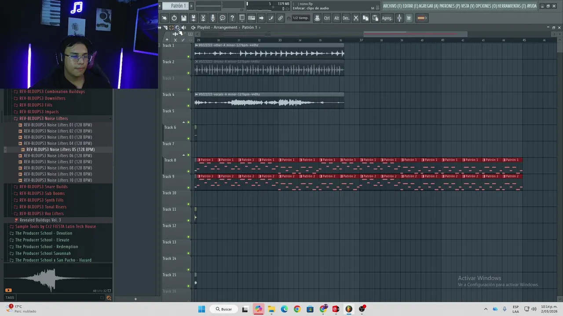
Task: Open File Explorer from the taskbar
Action: [271, 309]
